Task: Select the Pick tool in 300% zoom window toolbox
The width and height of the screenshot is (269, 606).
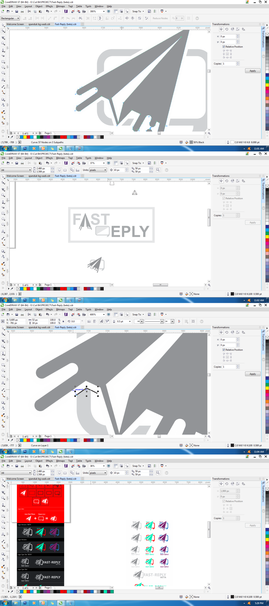Action: pyautogui.click(x=3, y=25)
